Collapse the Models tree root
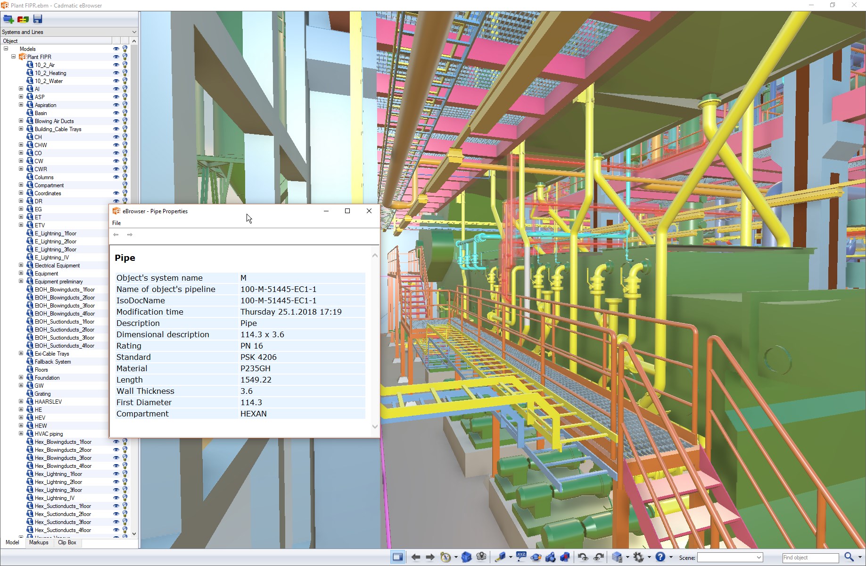 [6, 49]
